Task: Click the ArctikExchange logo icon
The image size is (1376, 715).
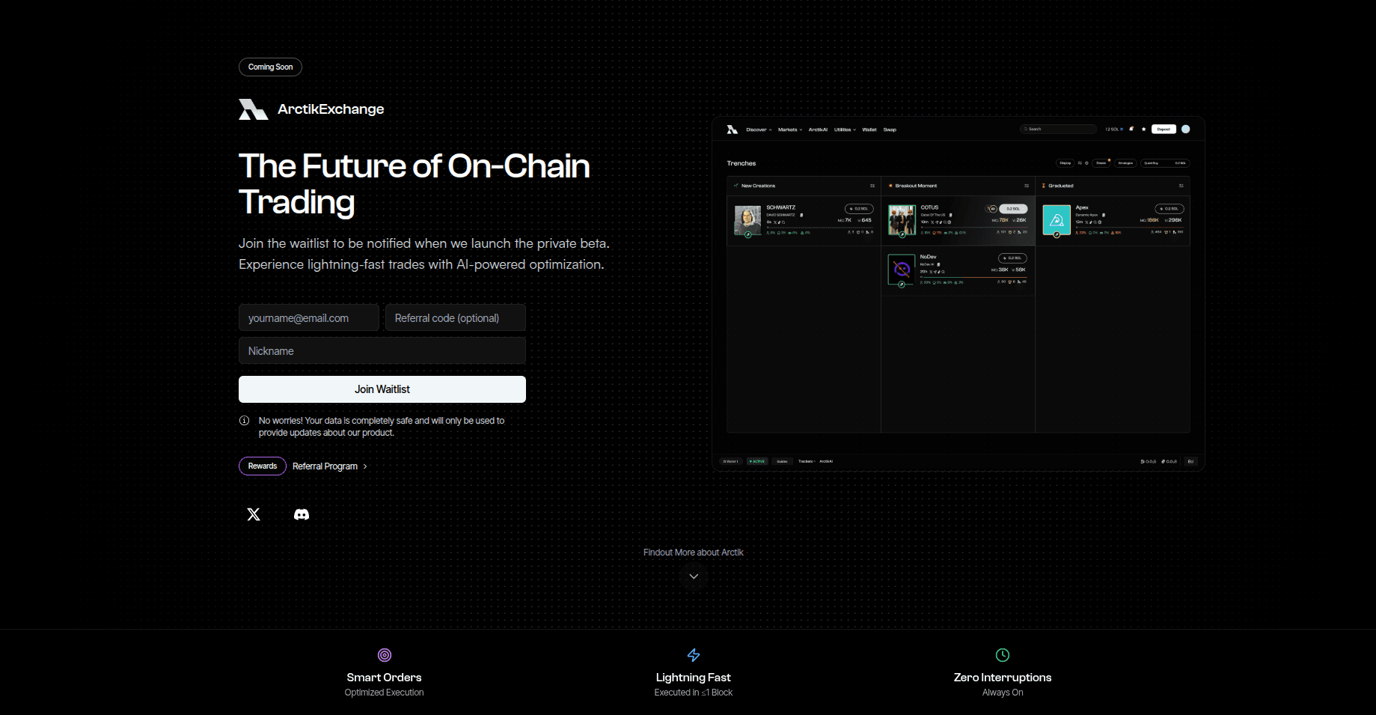Action: click(253, 109)
